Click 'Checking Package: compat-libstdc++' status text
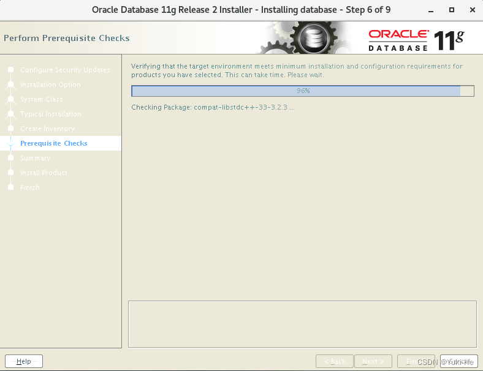Screen dimensions: 483x371 [213, 107]
